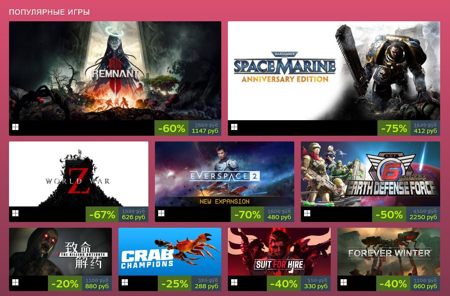Click the ПОПУЛЯРНЫЕ ИГРЫ section heading
450x296 pixels.
pos(49,12)
